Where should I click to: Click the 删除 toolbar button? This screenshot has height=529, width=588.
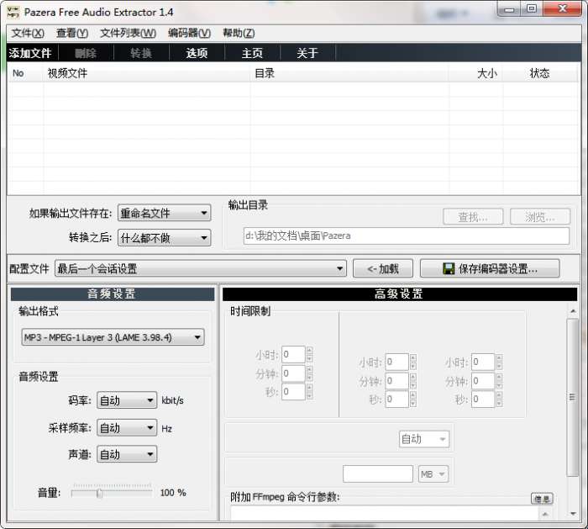(86, 53)
